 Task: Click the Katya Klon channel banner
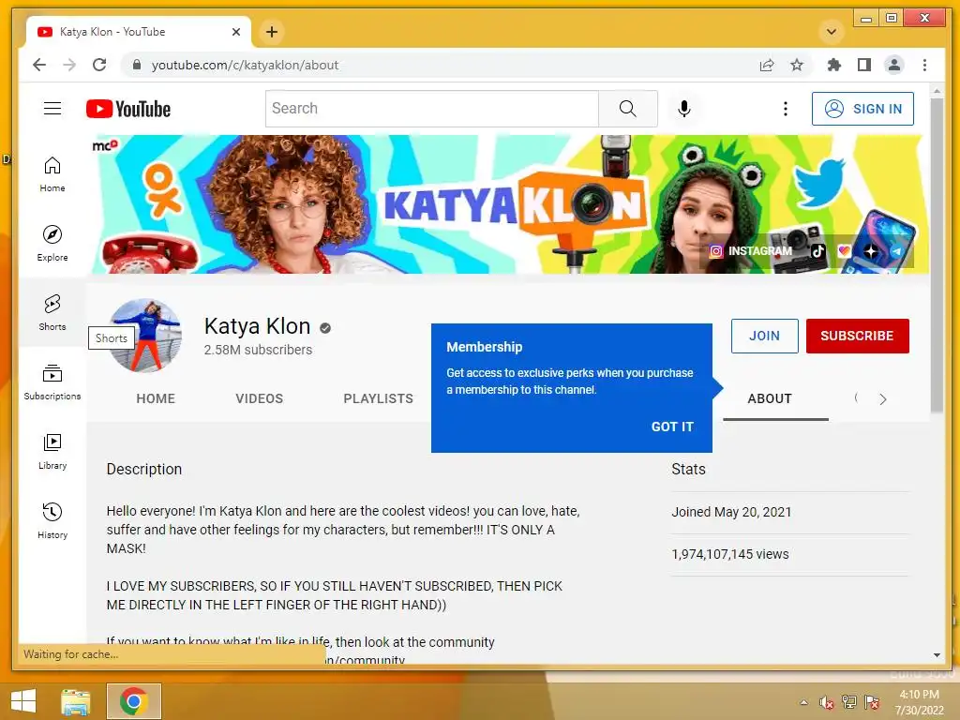point(509,204)
